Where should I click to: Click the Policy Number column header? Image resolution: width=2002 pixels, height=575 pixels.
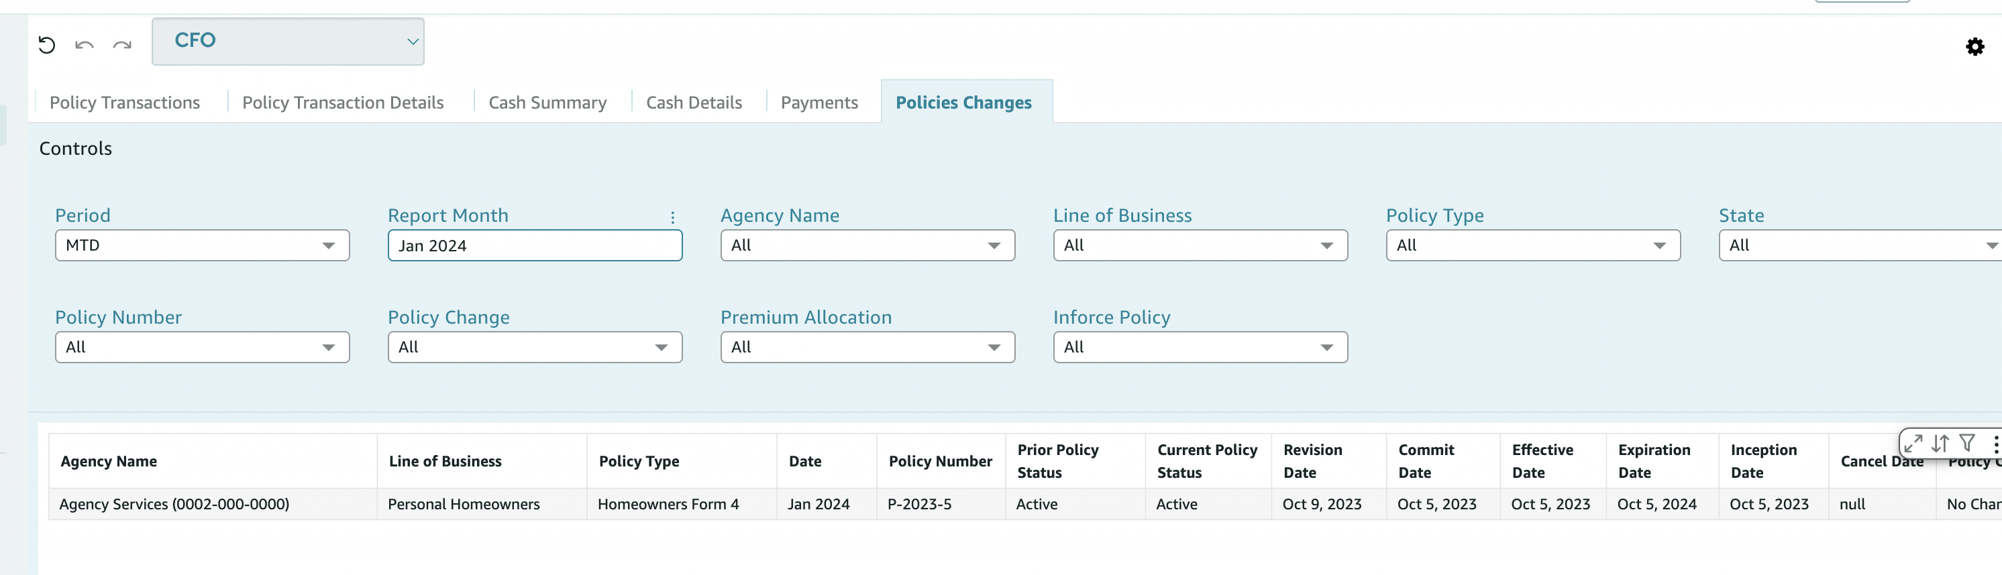pyautogui.click(x=939, y=461)
